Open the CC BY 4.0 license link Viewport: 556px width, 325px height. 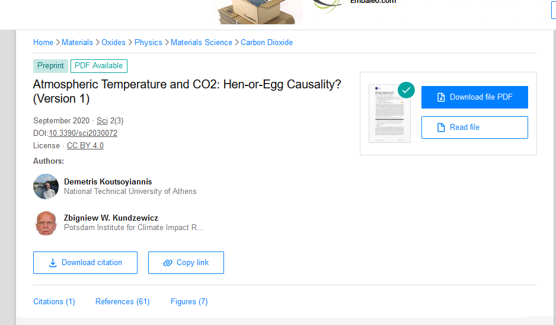85,146
